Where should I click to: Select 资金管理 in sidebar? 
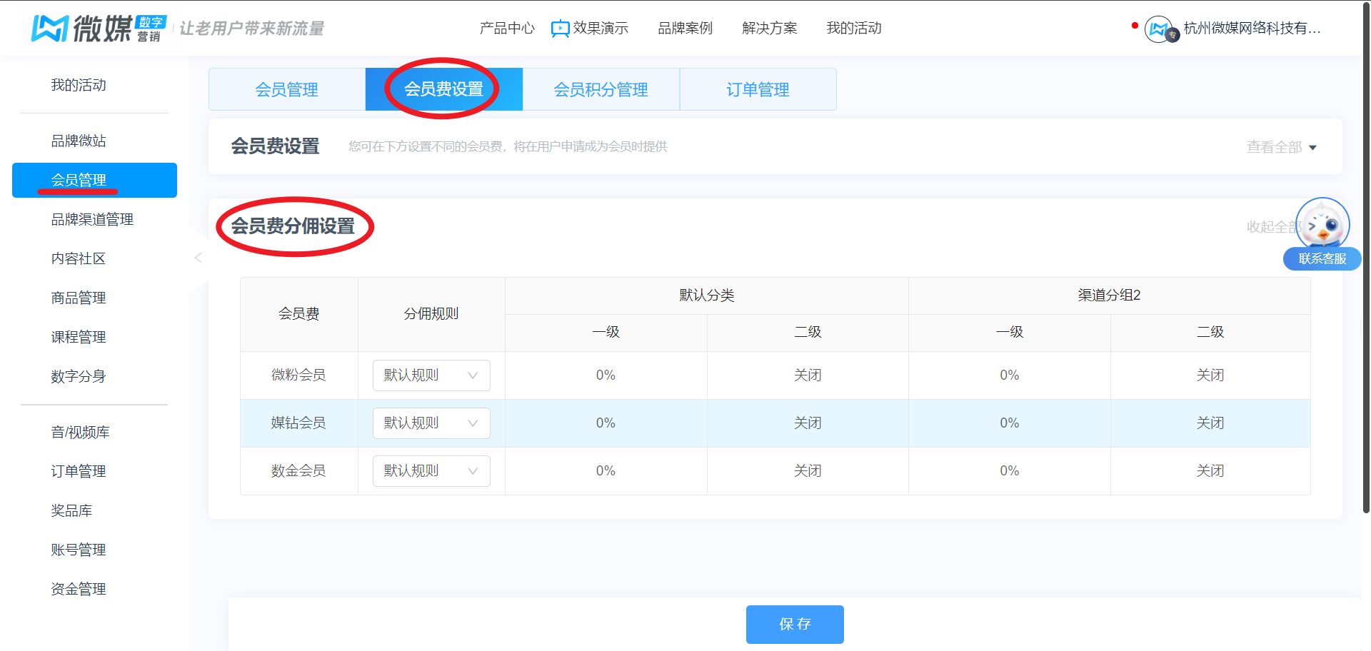click(79, 589)
